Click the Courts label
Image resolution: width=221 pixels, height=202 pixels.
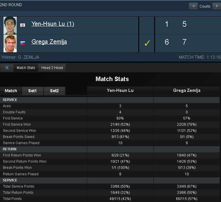point(205,6)
